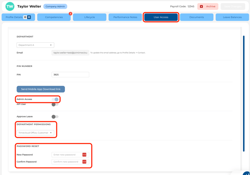
Task: Click the email update hint text
Action: click(x=118, y=53)
